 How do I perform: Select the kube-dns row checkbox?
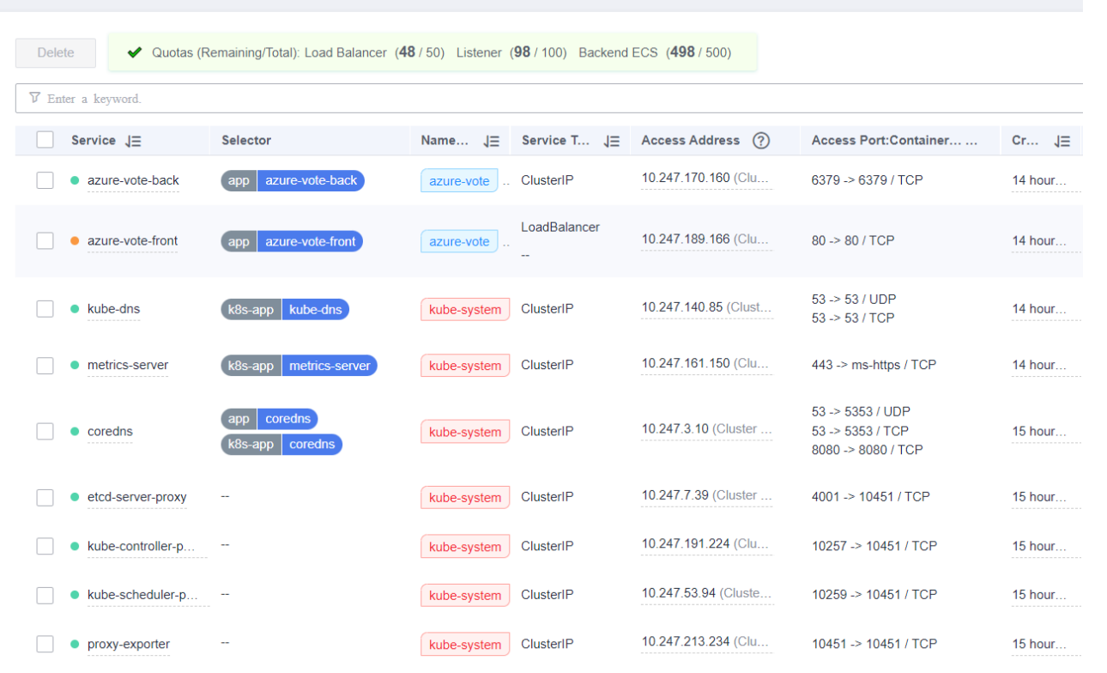tap(45, 309)
